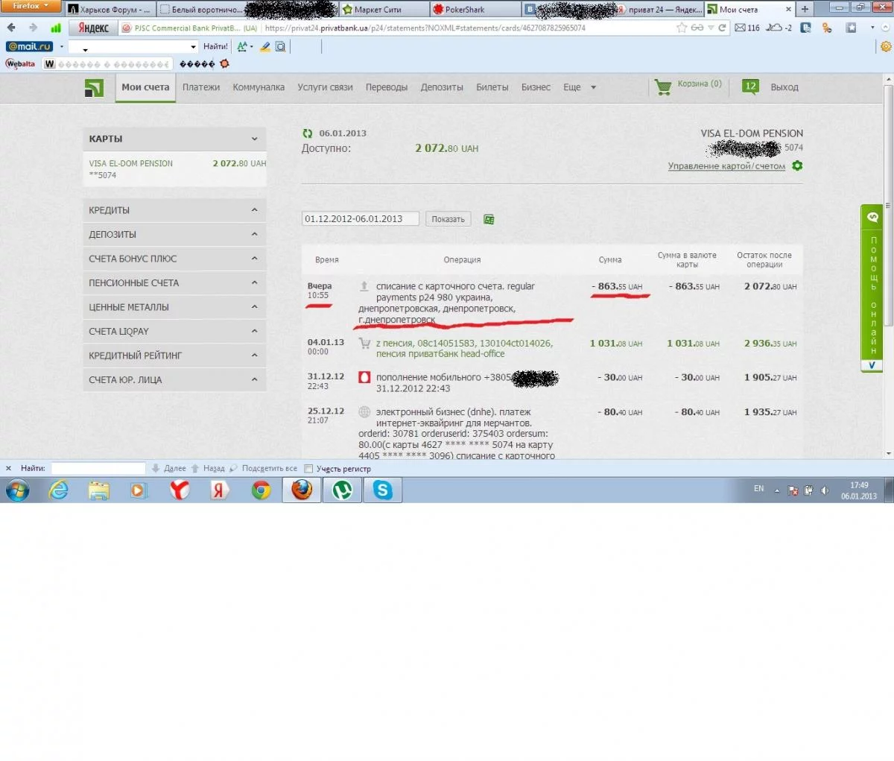
Task: Open the Платежи menu item
Action: [201, 87]
